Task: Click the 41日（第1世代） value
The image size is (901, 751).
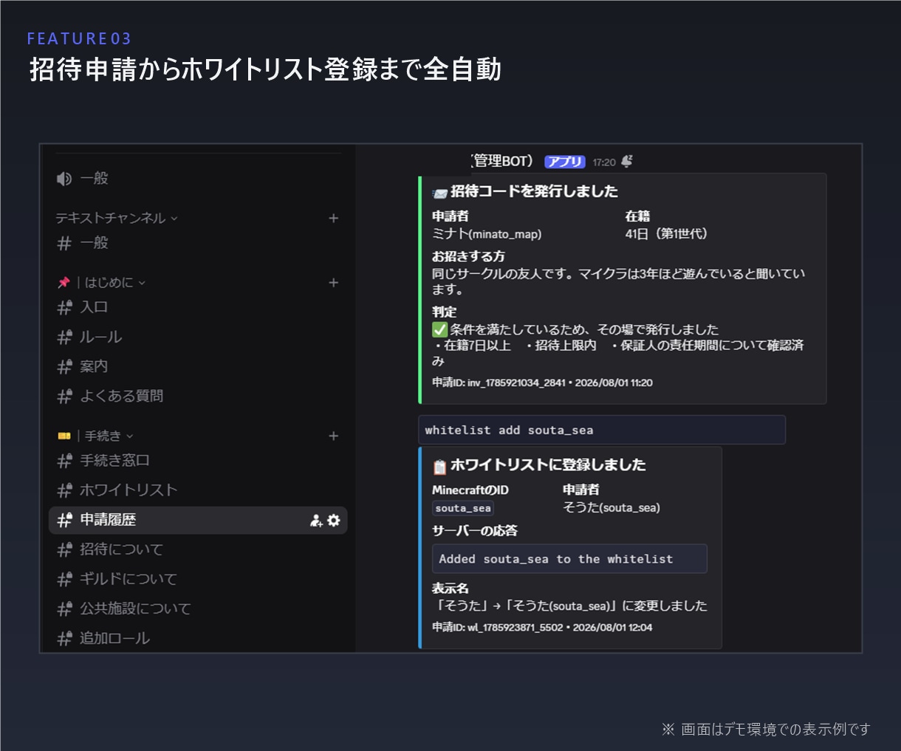Action: click(666, 234)
